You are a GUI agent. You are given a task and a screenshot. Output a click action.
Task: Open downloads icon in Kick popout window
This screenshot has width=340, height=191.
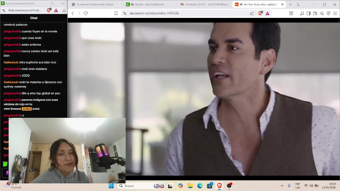pos(64,10)
